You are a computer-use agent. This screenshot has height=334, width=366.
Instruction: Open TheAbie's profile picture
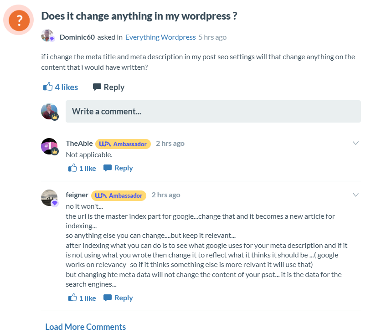(x=50, y=146)
